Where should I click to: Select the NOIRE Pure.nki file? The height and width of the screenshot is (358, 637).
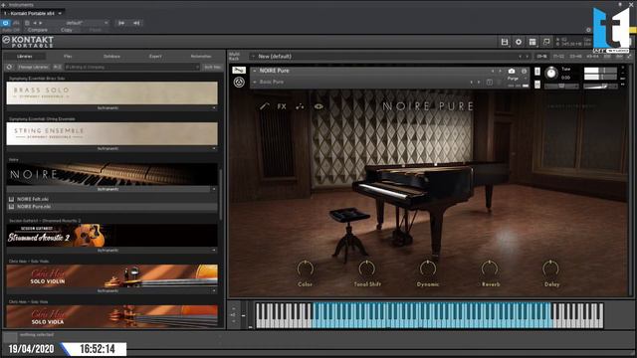pos(111,207)
